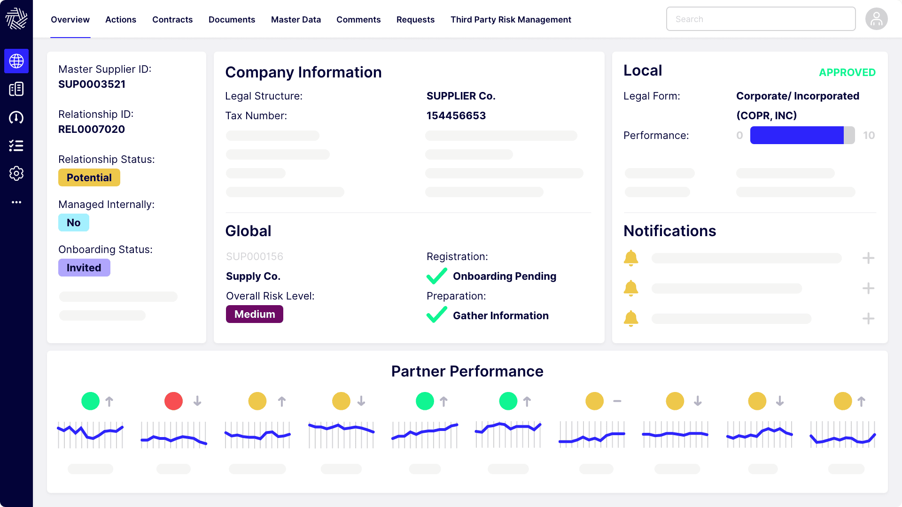The height and width of the screenshot is (507, 902).
Task: Open the dashboard gauge sidebar icon
Action: [16, 117]
